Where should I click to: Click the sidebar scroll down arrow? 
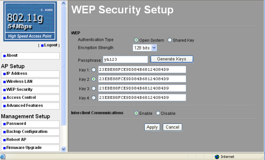coord(64,149)
